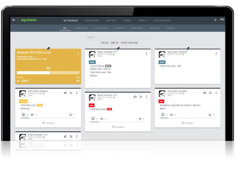Open kebab menu on Robot Workcell status card
This screenshot has width=235, height=174.
click(x=146, y=54)
